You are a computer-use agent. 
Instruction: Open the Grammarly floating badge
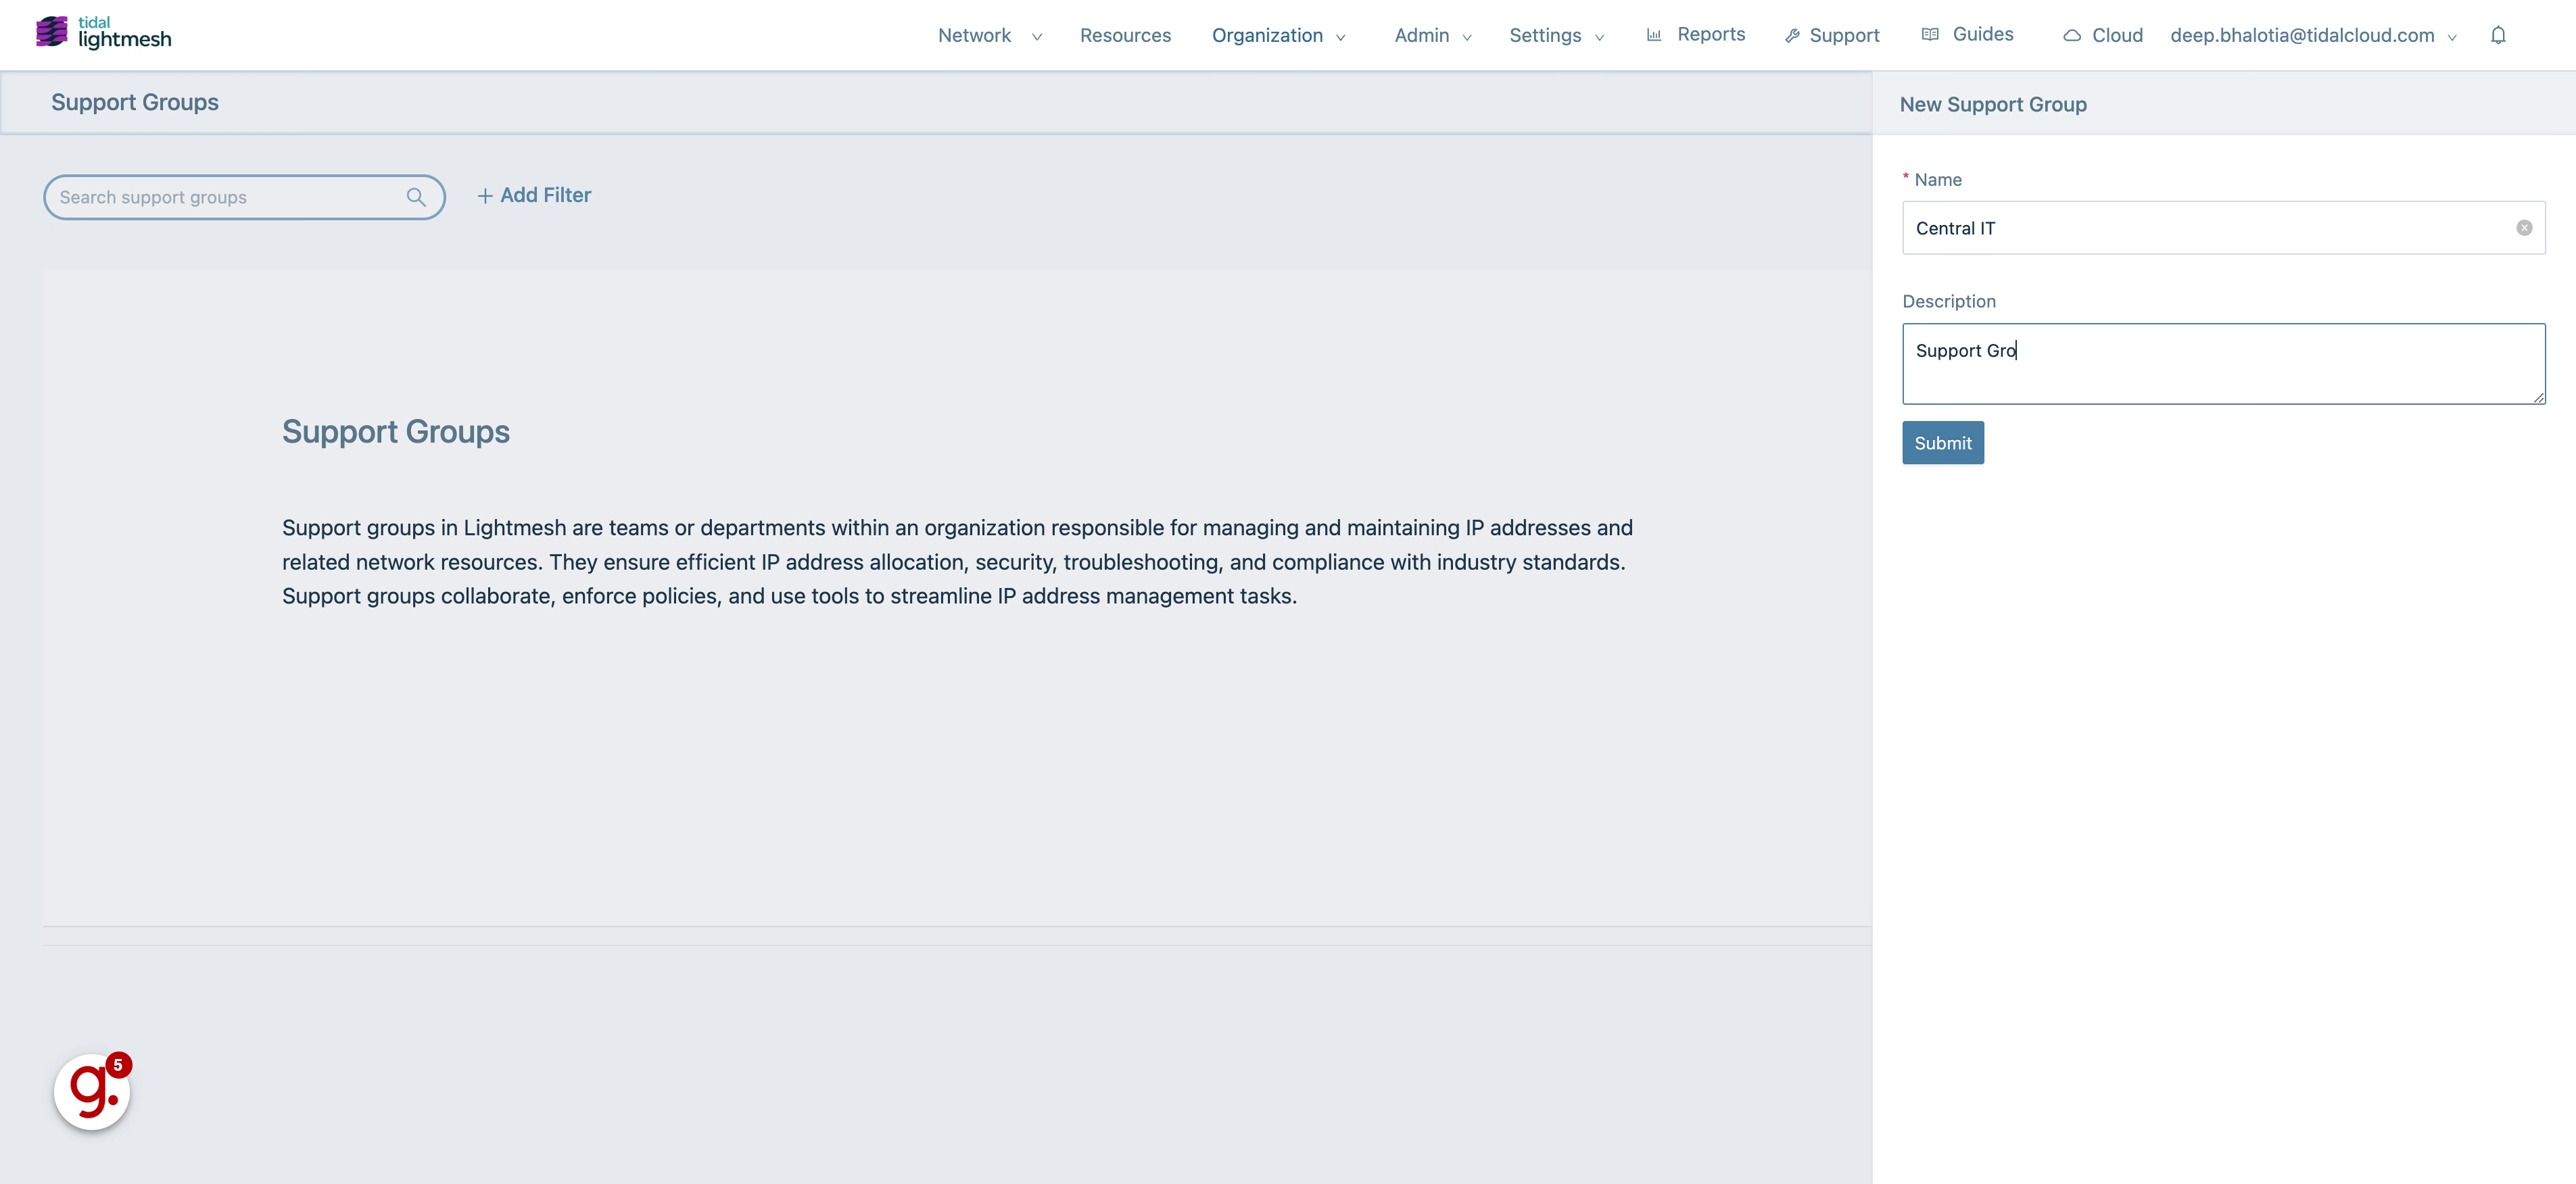93,1090
